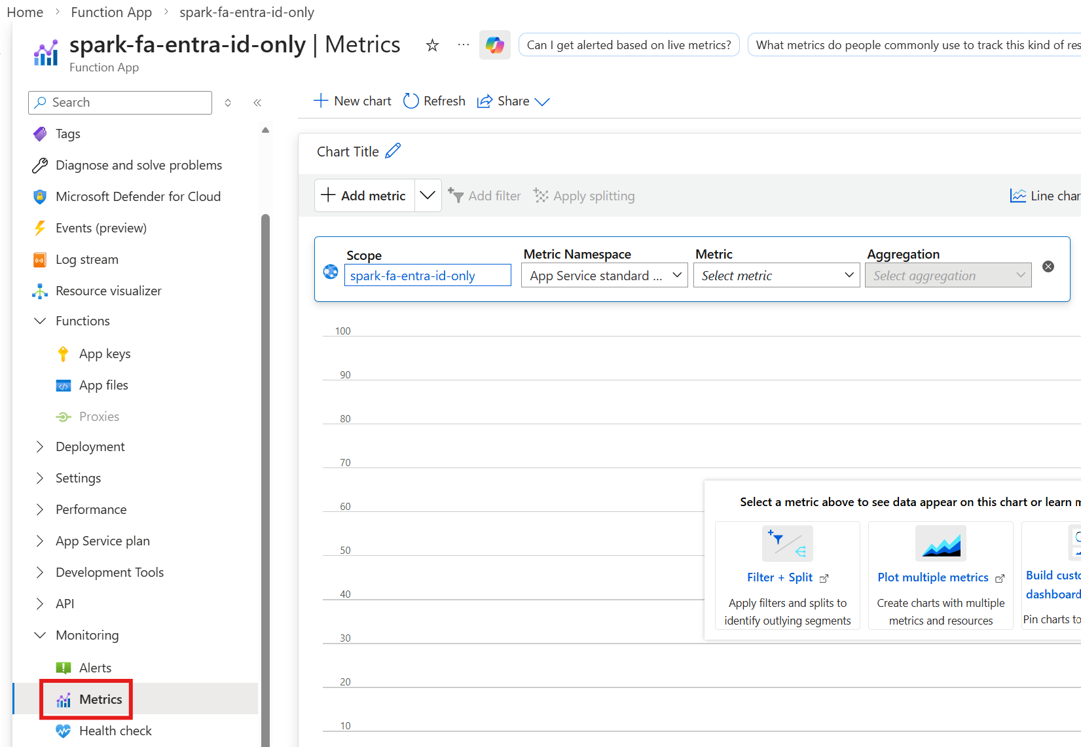Viewport: 1081px width, 747px height.
Task: Create a New chart
Action: (352, 101)
